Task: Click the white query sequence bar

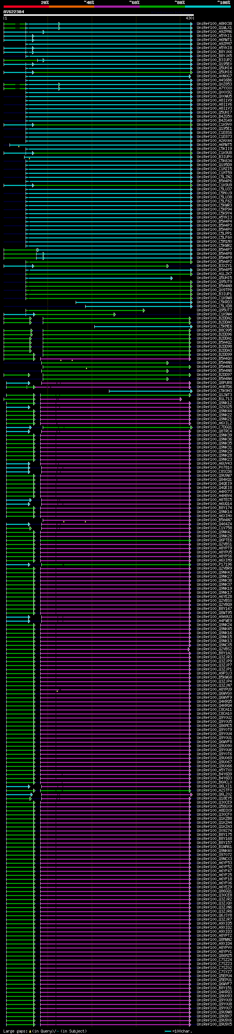Action: tap(98, 15)
